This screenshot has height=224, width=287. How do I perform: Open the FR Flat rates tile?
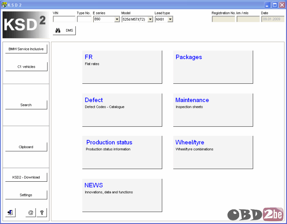122,67
